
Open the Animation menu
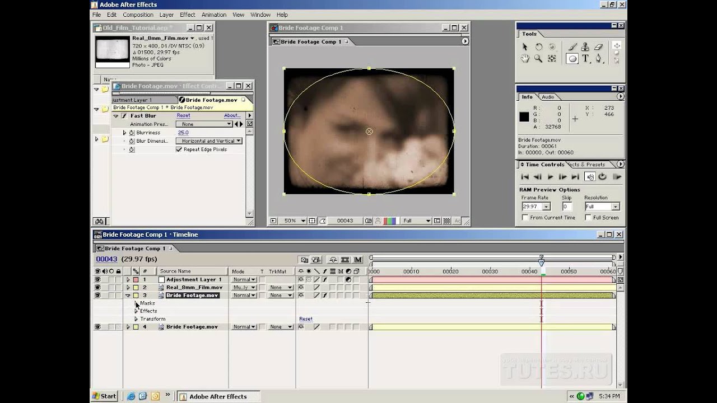tap(214, 15)
